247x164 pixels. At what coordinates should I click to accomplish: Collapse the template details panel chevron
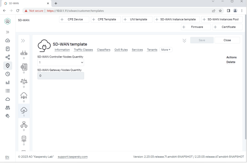coord(184,40)
